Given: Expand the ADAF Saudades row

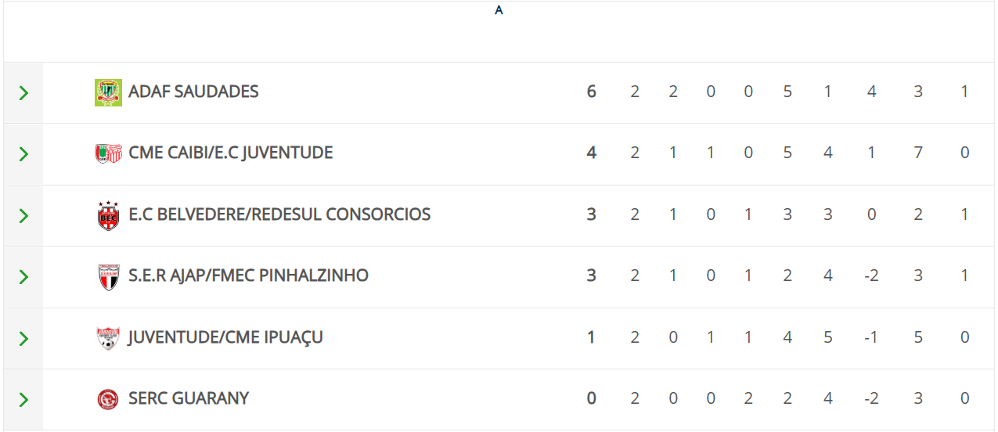Looking at the screenshot, I should click(23, 93).
